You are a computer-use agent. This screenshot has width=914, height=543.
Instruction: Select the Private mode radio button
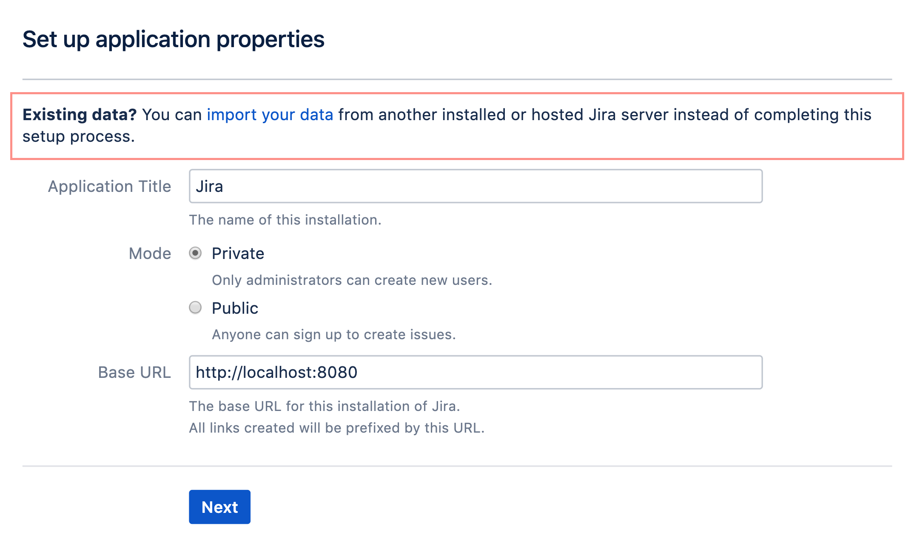point(195,253)
